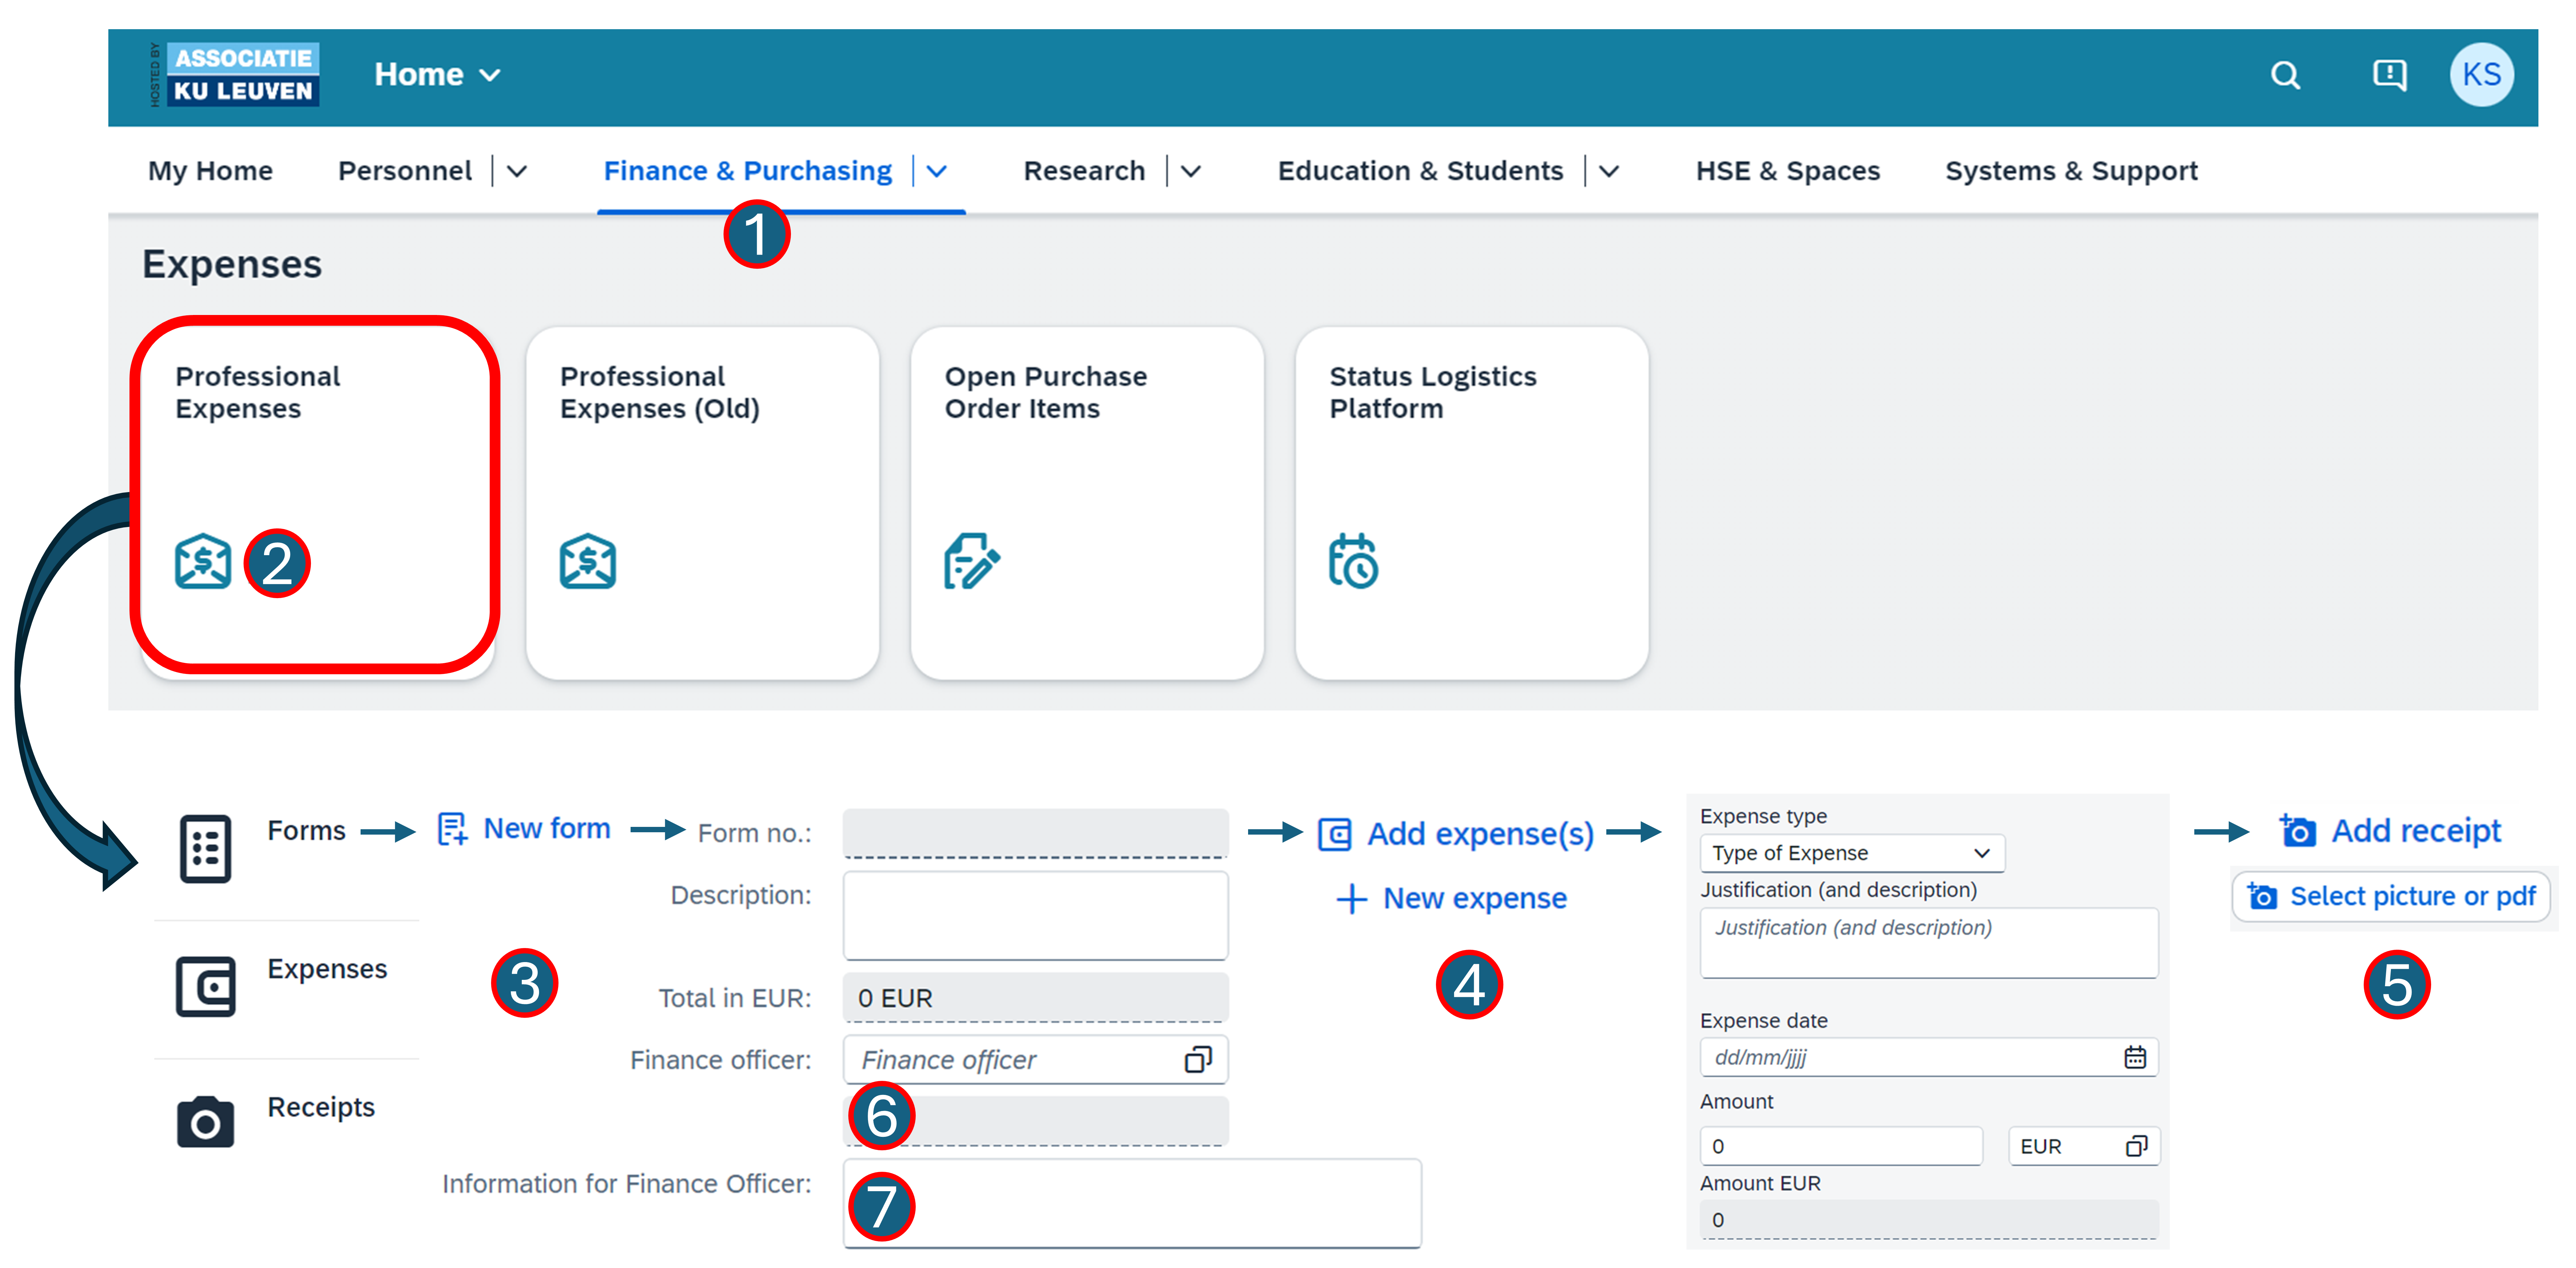
Task: Click the EUR currency field
Action: point(2084,1146)
